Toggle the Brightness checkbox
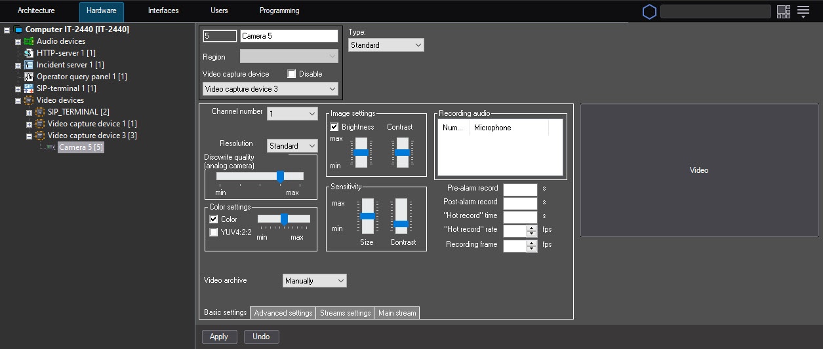The height and width of the screenshot is (349, 823). pos(334,127)
